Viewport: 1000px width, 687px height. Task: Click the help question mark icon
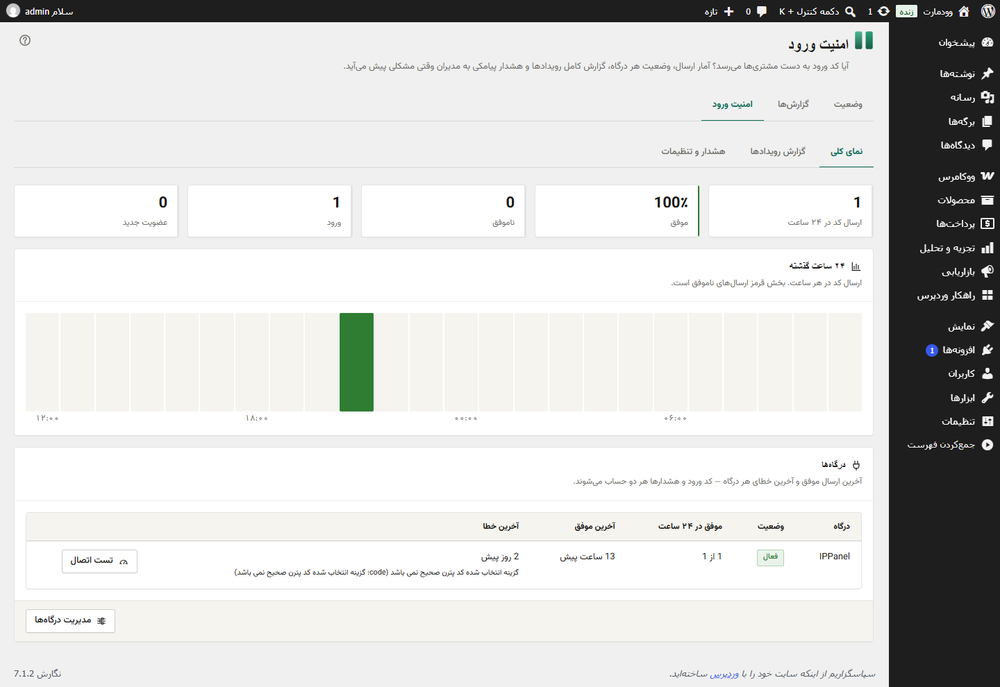pyautogui.click(x=25, y=40)
